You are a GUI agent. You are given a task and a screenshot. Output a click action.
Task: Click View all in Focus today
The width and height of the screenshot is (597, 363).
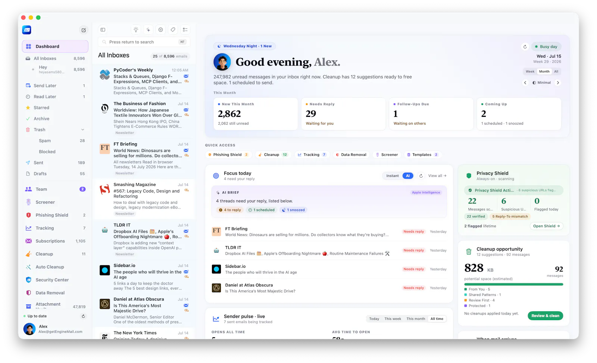point(437,176)
